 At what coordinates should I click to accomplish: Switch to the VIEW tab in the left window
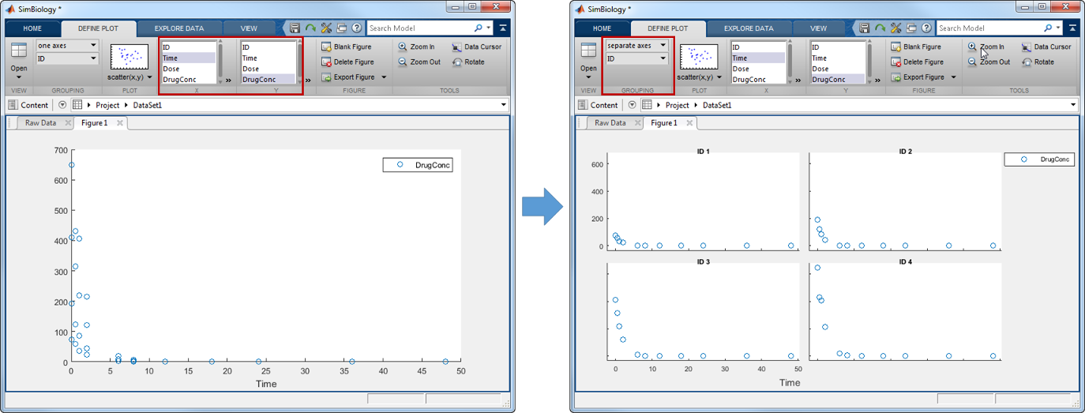pos(248,28)
